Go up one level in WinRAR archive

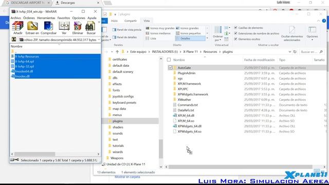[x=14, y=40]
